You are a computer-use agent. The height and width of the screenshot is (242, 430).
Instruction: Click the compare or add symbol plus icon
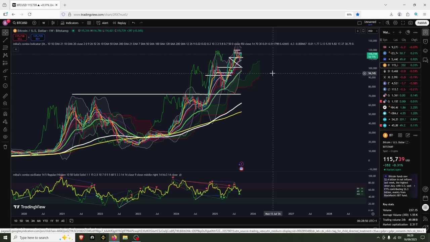[34, 23]
